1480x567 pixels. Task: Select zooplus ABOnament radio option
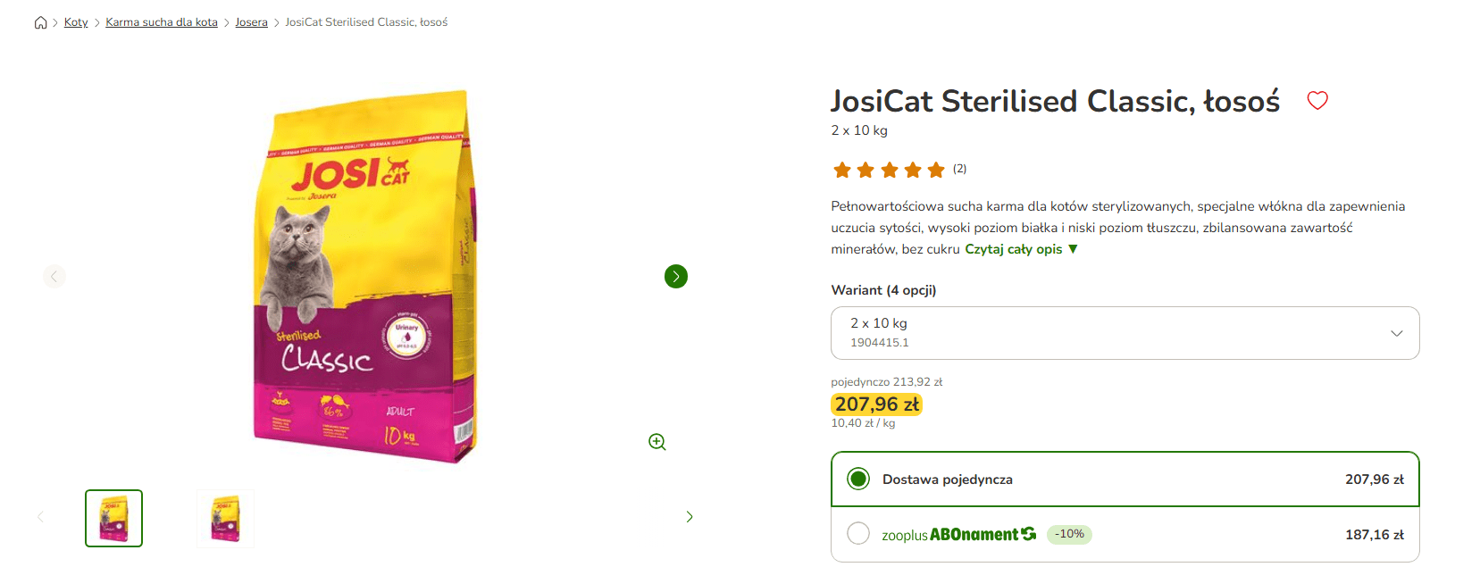(x=858, y=533)
